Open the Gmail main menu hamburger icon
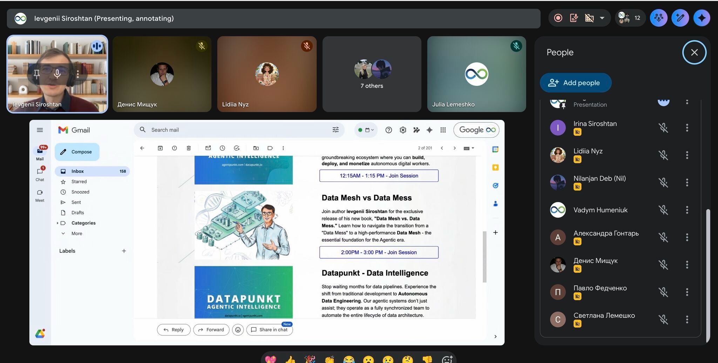This screenshot has height=363, width=718. (40, 130)
